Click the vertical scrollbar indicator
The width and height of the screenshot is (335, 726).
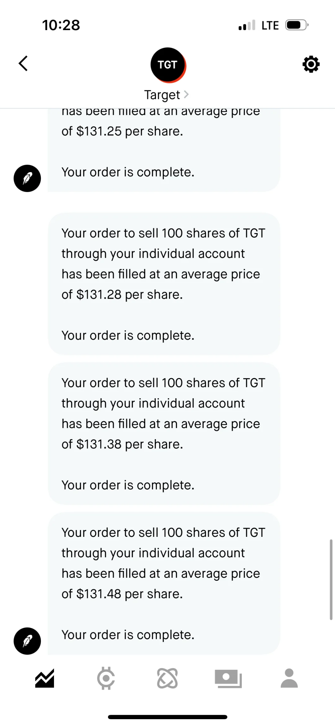tap(331, 580)
